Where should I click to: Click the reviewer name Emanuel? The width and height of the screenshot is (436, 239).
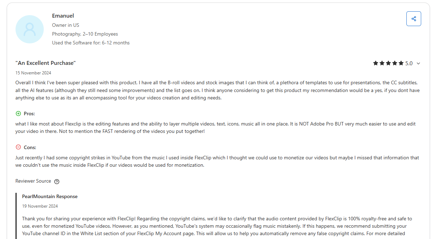pyautogui.click(x=63, y=16)
